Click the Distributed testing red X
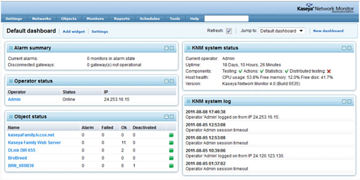Image resolution: width=360 pixels, height=180 pixels. click(x=329, y=71)
